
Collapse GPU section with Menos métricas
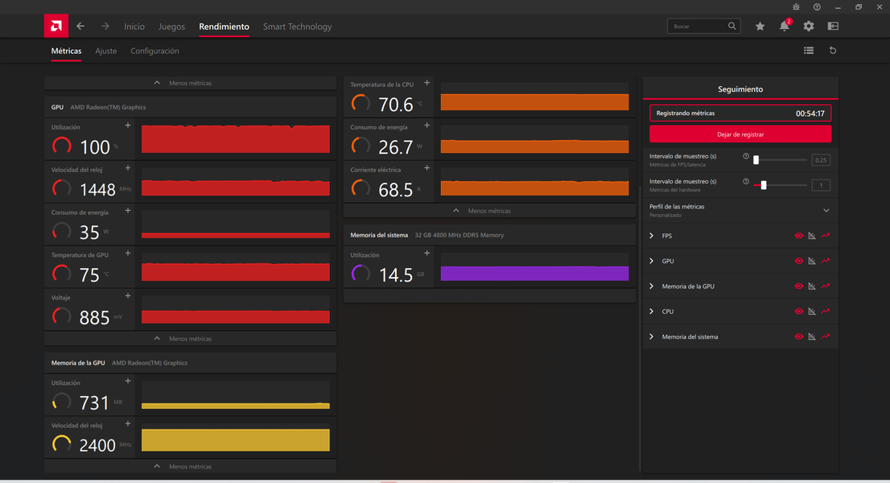click(x=190, y=339)
